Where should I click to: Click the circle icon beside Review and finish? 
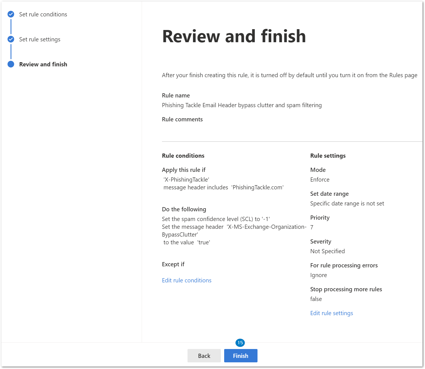point(11,64)
